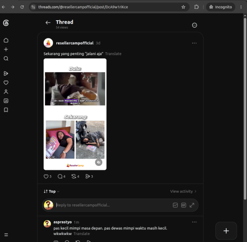Open Saved bookmark icon in sidebar
Screen dimensions: 247x242
click(6, 110)
